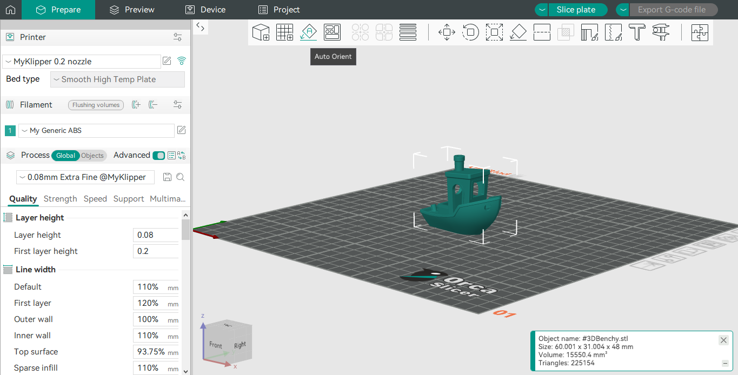Remove a filament with the minus icon
The width and height of the screenshot is (738, 375).
click(x=153, y=105)
